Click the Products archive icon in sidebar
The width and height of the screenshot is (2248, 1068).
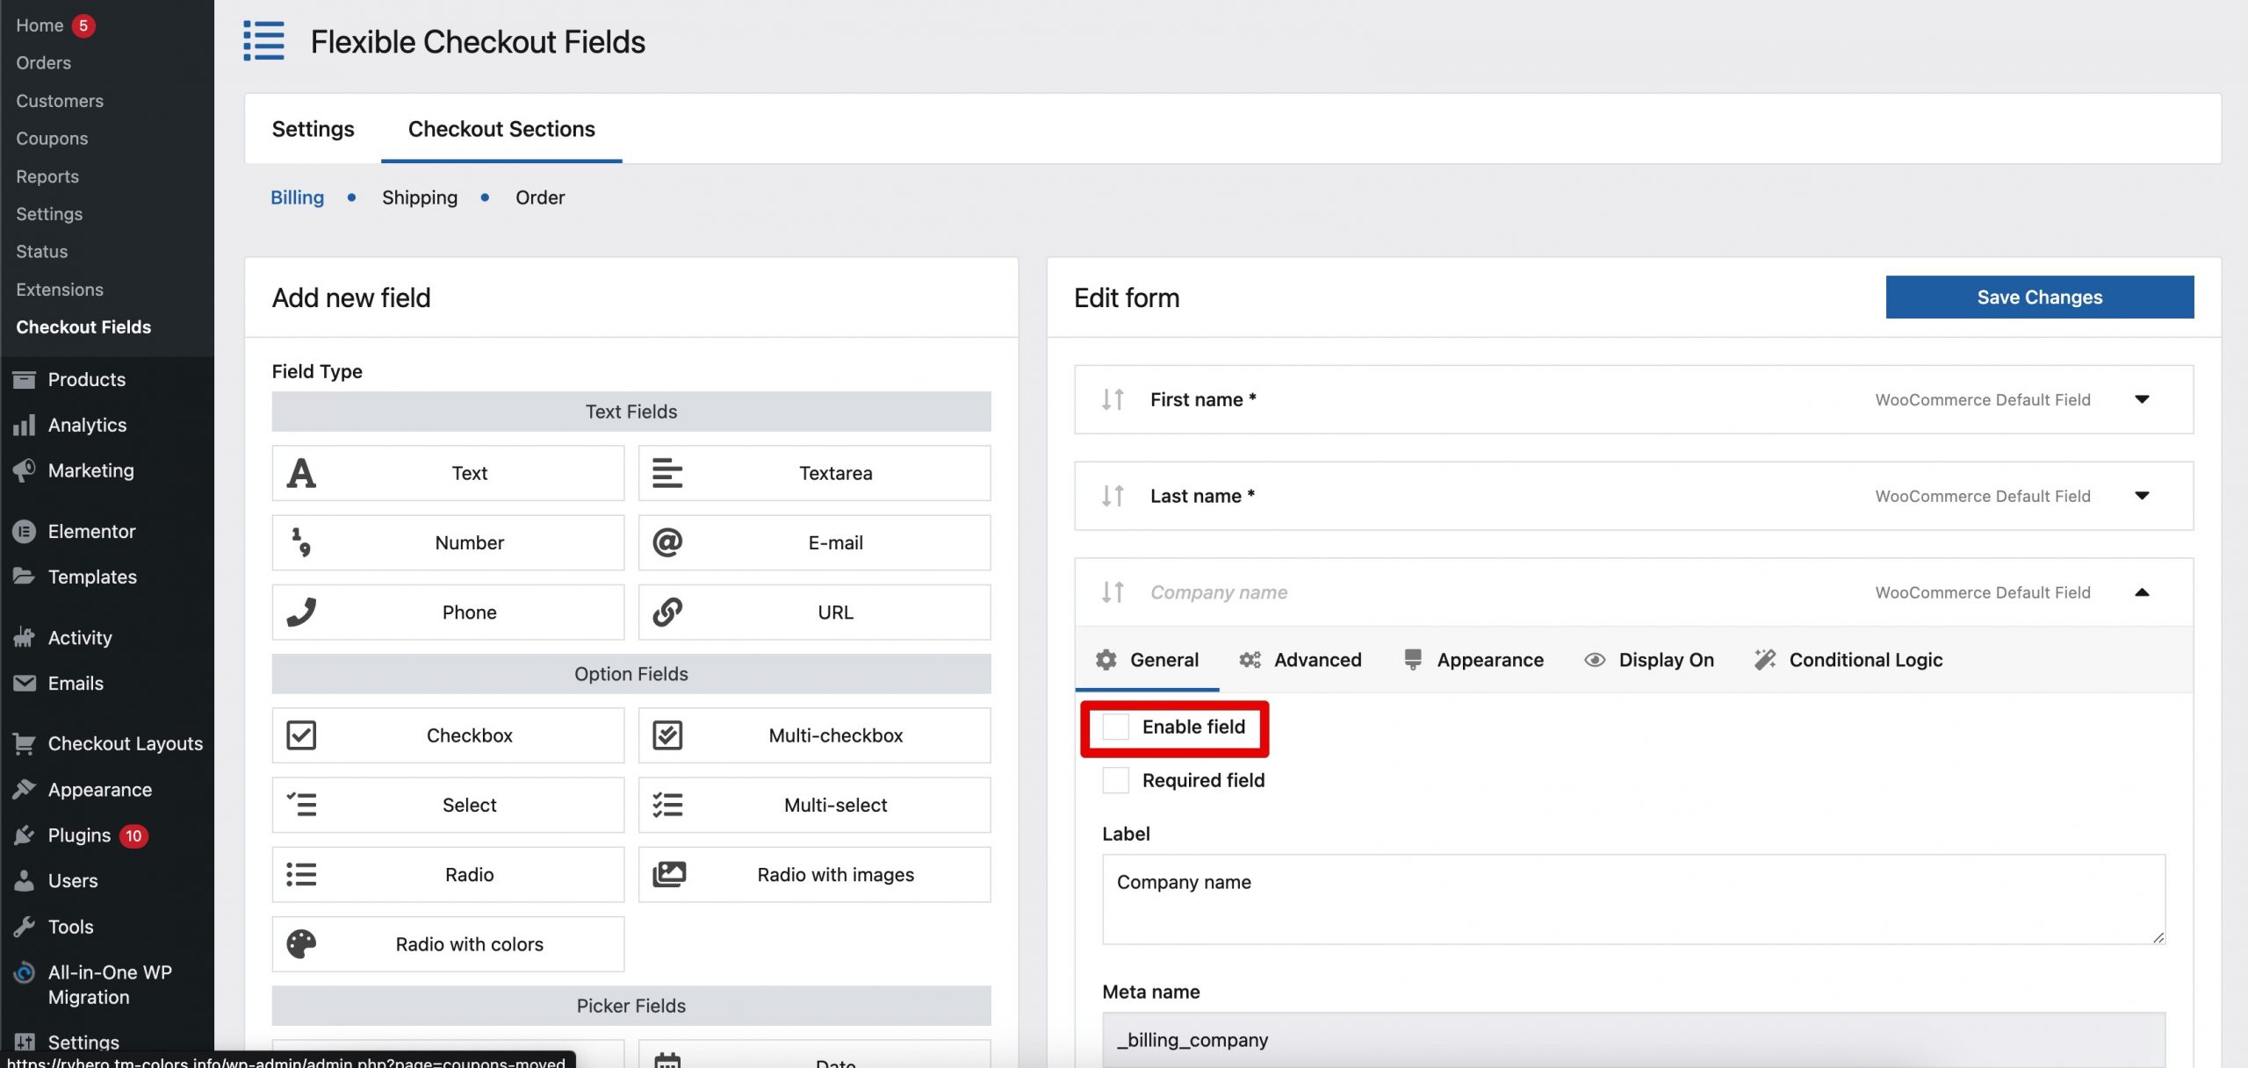coord(25,379)
